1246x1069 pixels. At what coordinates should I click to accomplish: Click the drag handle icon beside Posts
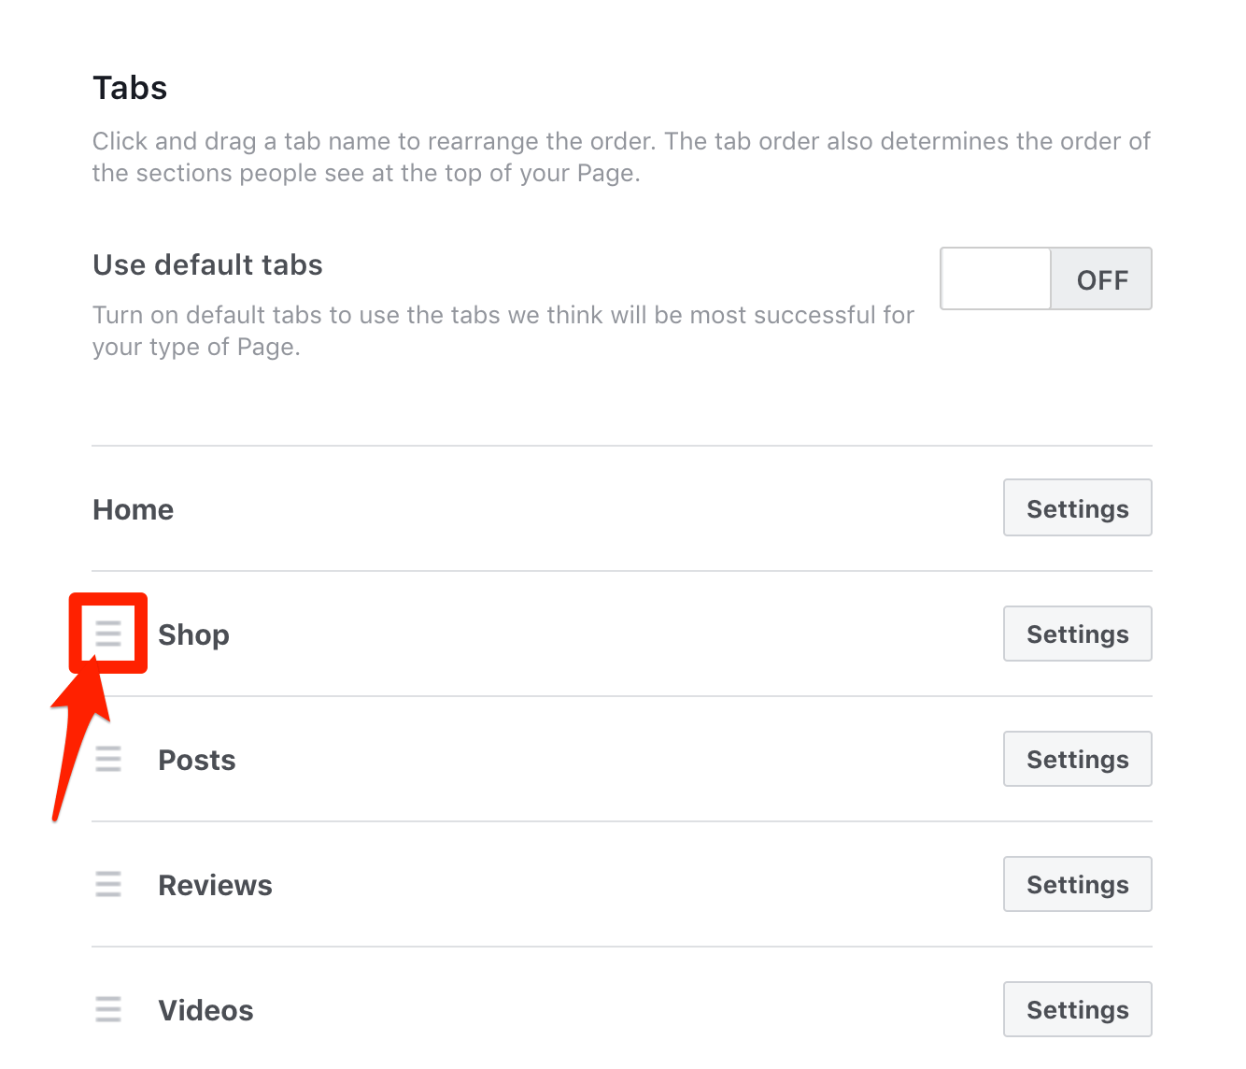108,759
